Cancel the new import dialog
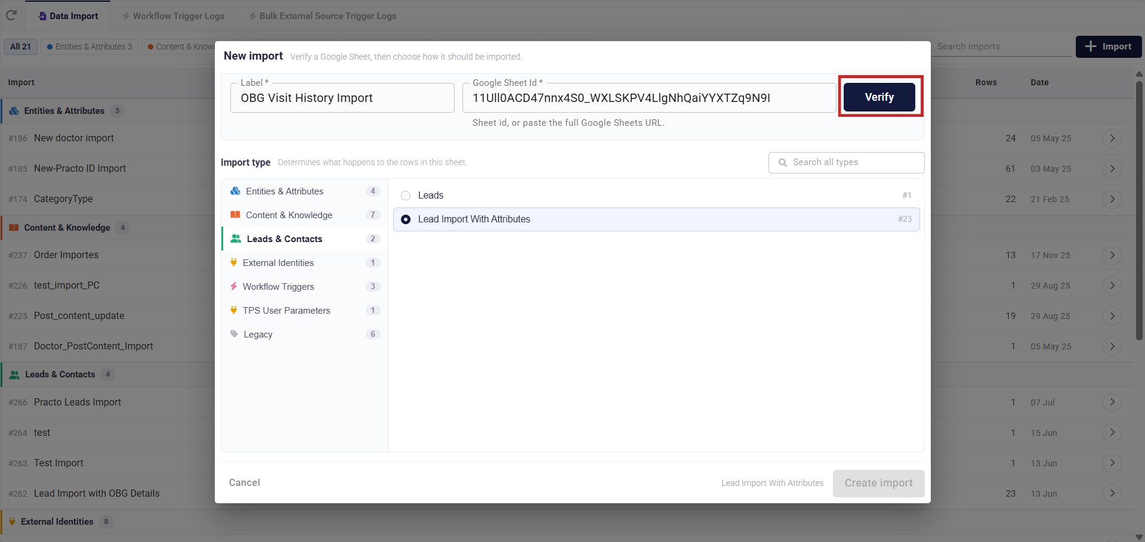Image resolution: width=1145 pixels, height=542 pixels. pyautogui.click(x=245, y=483)
